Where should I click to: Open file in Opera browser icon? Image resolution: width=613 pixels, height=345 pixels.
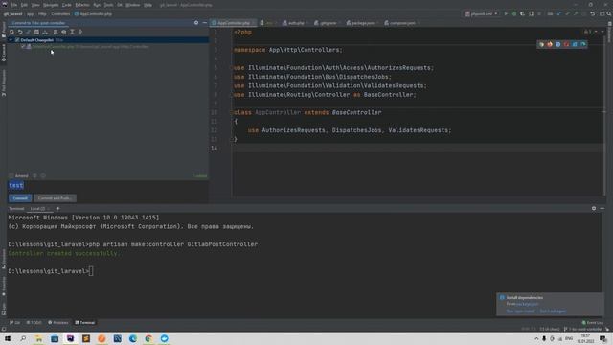pyautogui.click(x=566, y=44)
